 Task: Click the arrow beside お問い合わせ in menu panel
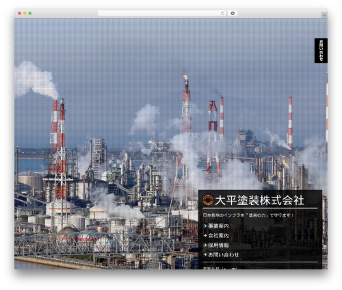[205, 255]
